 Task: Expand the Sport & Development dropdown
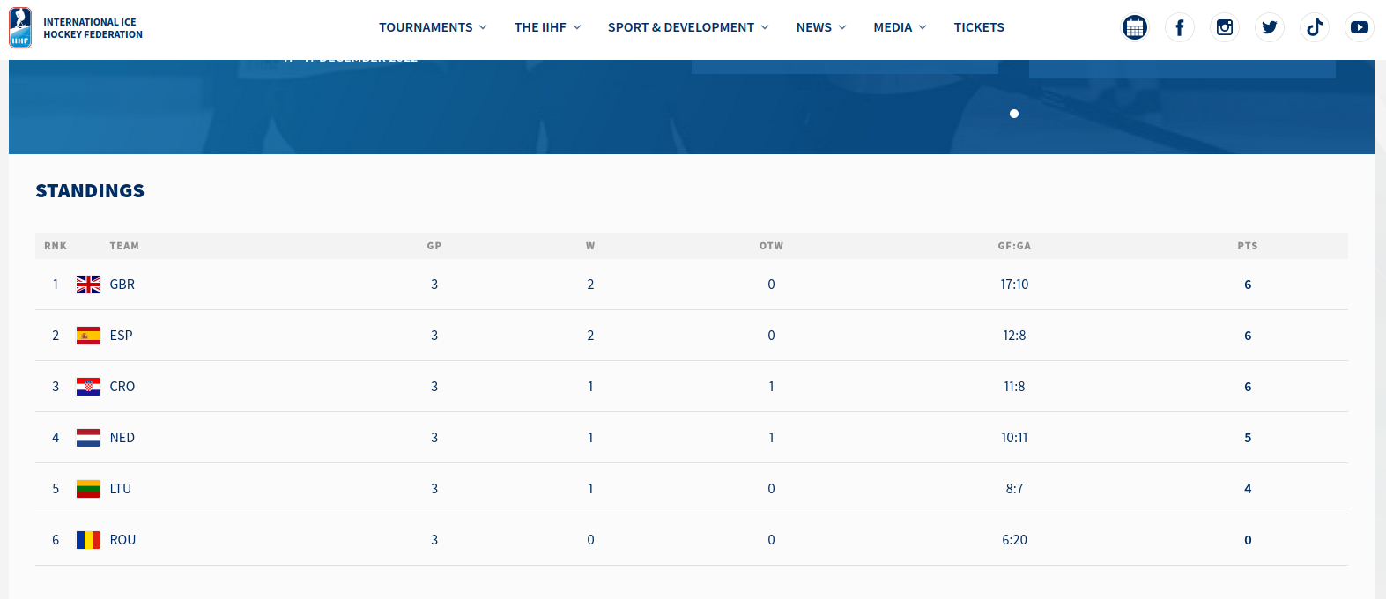click(x=688, y=27)
